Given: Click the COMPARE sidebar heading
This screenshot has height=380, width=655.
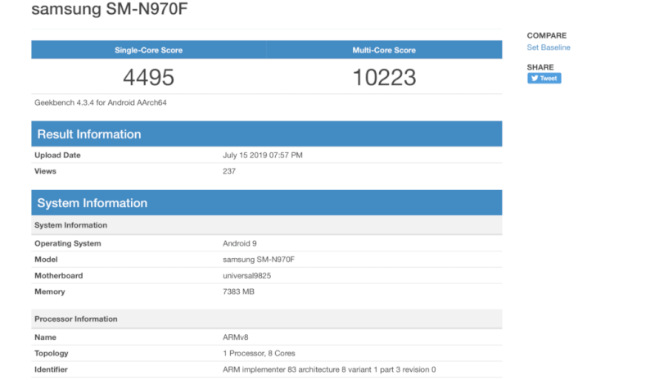Looking at the screenshot, I should coord(546,35).
